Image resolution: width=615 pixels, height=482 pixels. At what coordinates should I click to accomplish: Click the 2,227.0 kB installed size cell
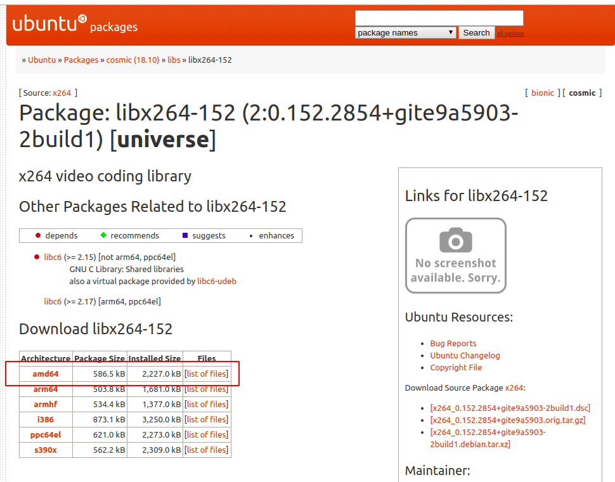(x=155, y=374)
